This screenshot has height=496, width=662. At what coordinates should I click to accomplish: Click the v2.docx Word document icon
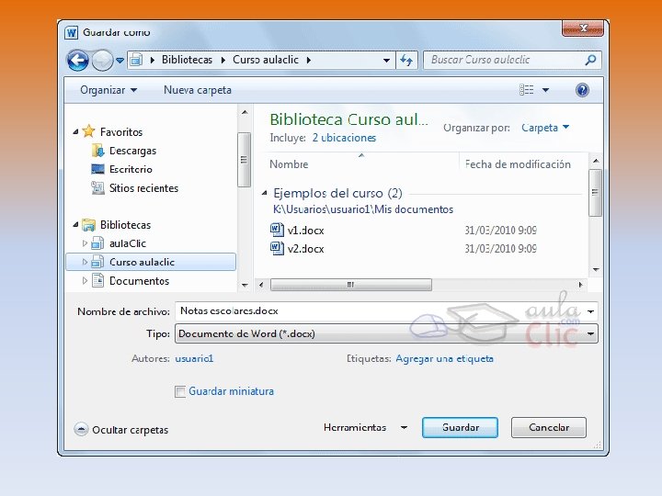click(x=277, y=248)
